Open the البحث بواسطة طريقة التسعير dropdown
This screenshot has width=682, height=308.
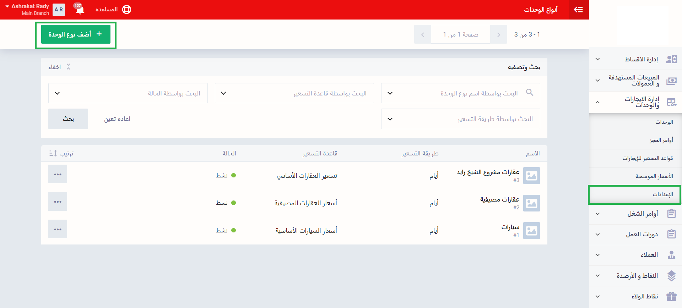click(460, 119)
